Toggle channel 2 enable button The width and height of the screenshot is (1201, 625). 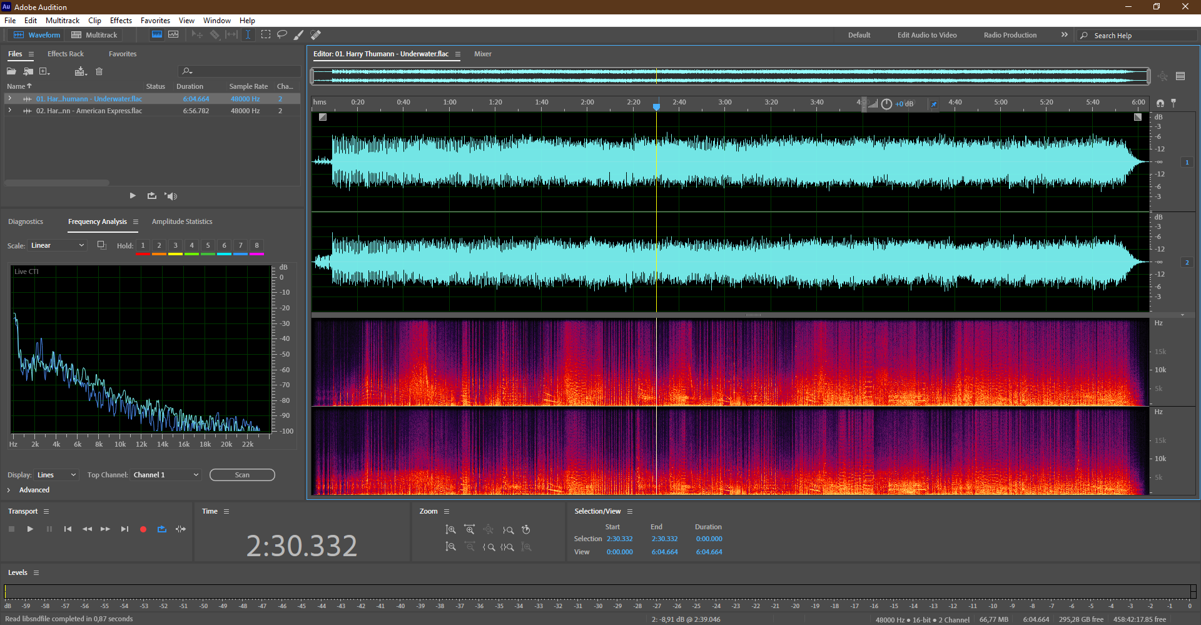(1187, 262)
